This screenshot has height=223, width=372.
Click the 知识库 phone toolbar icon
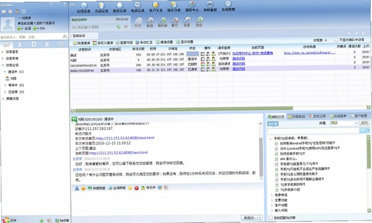click(162, 22)
